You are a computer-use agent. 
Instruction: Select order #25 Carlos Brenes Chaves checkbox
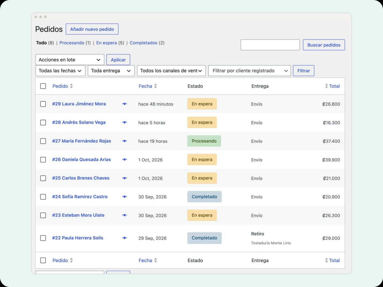(x=43, y=178)
